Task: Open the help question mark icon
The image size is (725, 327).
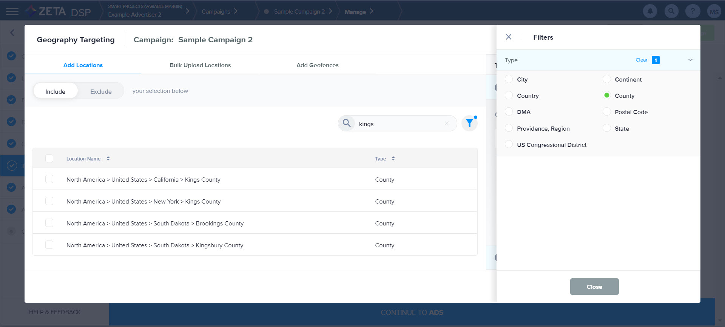Action: (x=693, y=11)
